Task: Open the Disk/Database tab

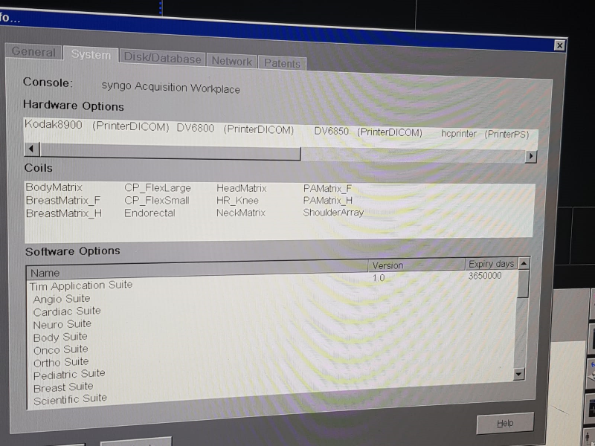Action: tap(162, 58)
